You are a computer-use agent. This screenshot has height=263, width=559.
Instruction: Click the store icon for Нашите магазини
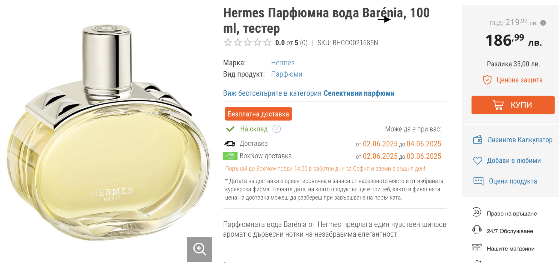477,247
